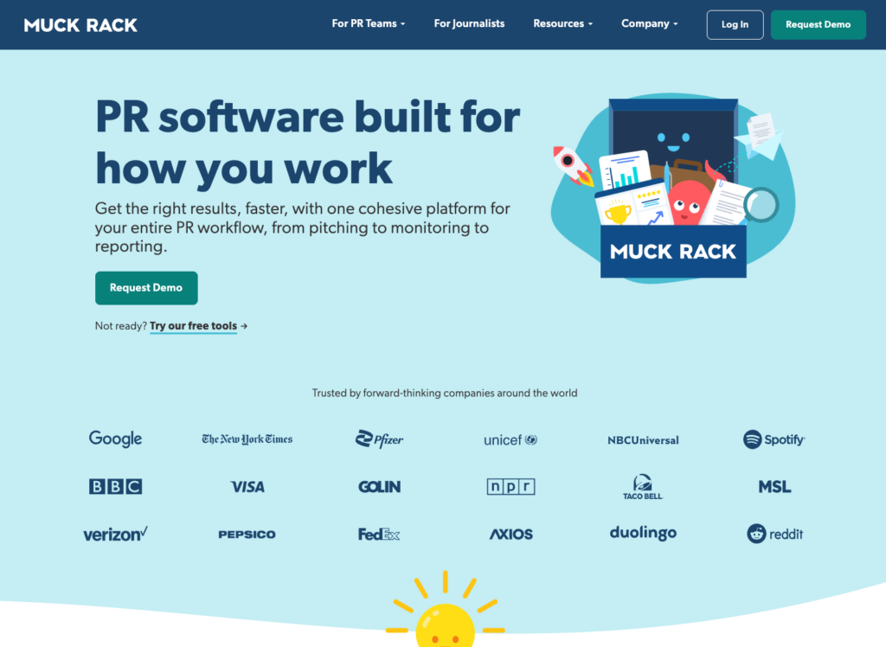Click the reddit logo
Image resolution: width=886 pixels, height=647 pixels.
click(774, 534)
